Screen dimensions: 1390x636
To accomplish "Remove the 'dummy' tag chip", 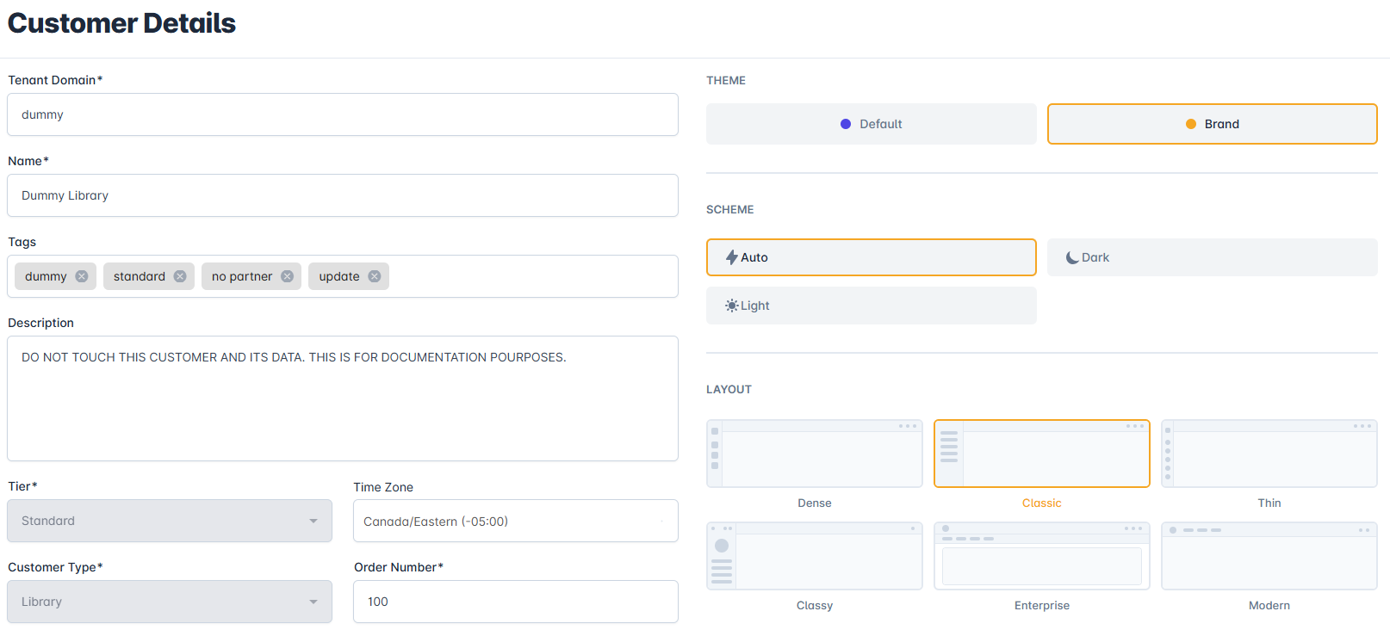I will point(81,276).
